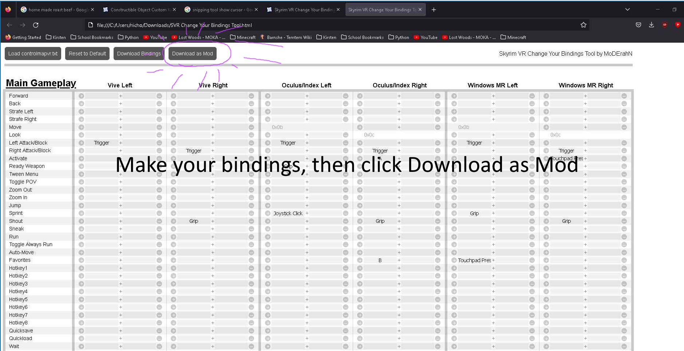Click 0x0b value in Move row Oculus/Index Left
The image size is (684, 351).
(277, 127)
